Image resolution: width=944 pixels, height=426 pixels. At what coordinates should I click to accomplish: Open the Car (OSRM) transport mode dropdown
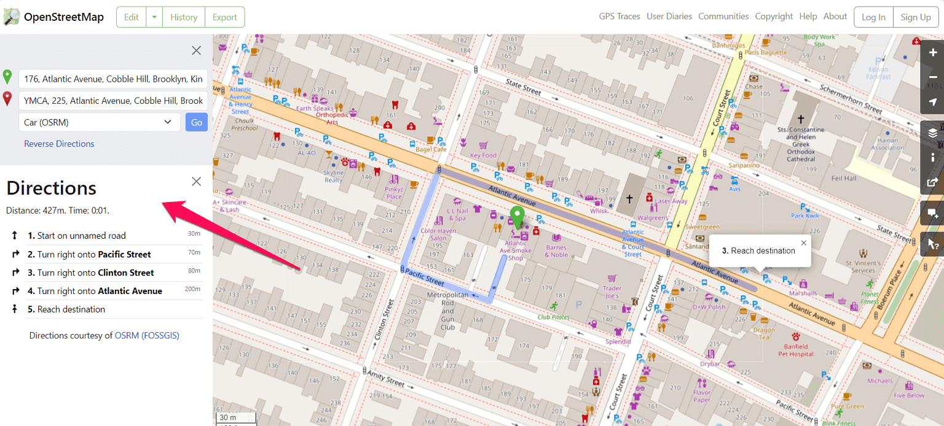99,122
